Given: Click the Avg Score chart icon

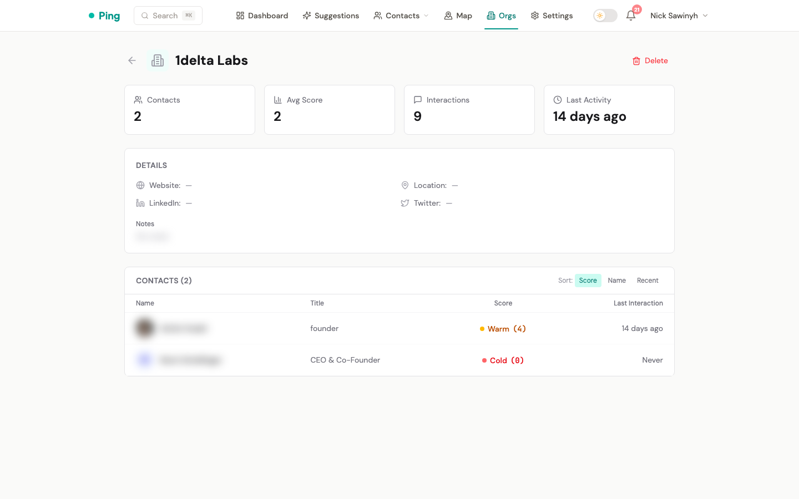Looking at the screenshot, I should [x=278, y=100].
